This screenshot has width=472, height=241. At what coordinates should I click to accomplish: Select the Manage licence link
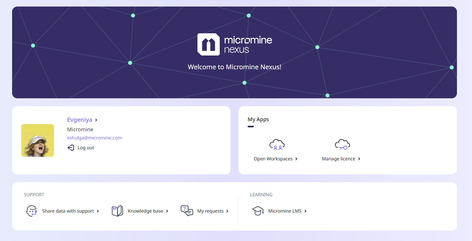339,159
